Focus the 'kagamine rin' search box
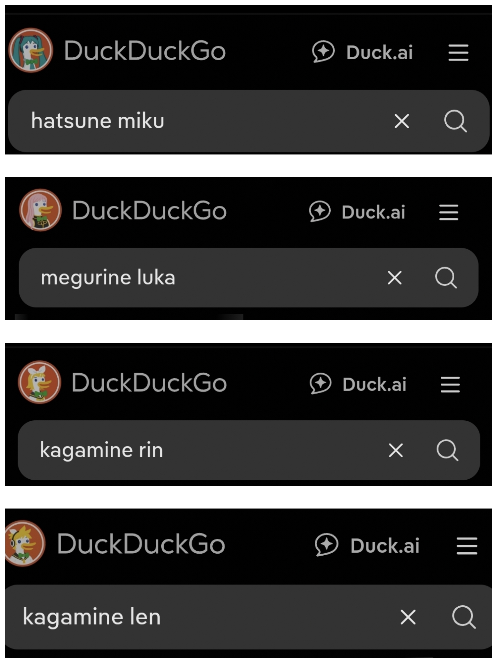497x663 pixels. click(x=199, y=450)
